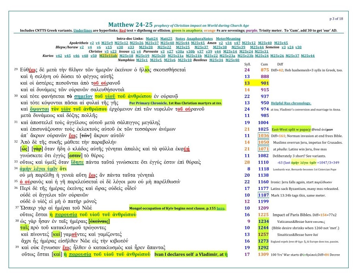Jump to M25v9 in the Apokritheis row
This screenshot has height=279, width=358.
107,43
